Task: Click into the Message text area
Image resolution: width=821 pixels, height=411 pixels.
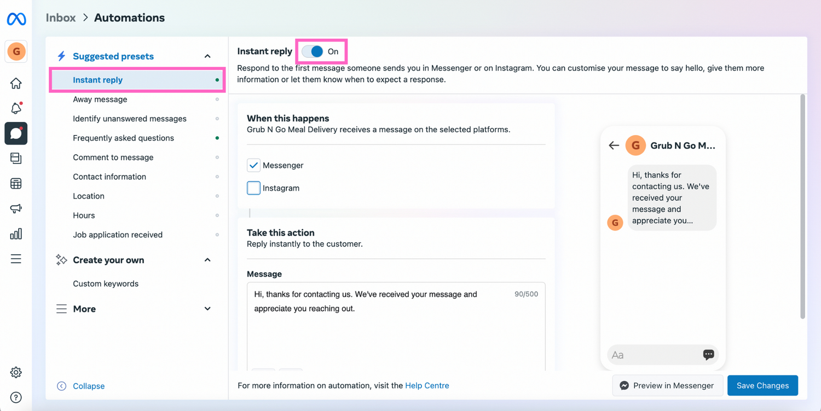Action: click(396, 326)
